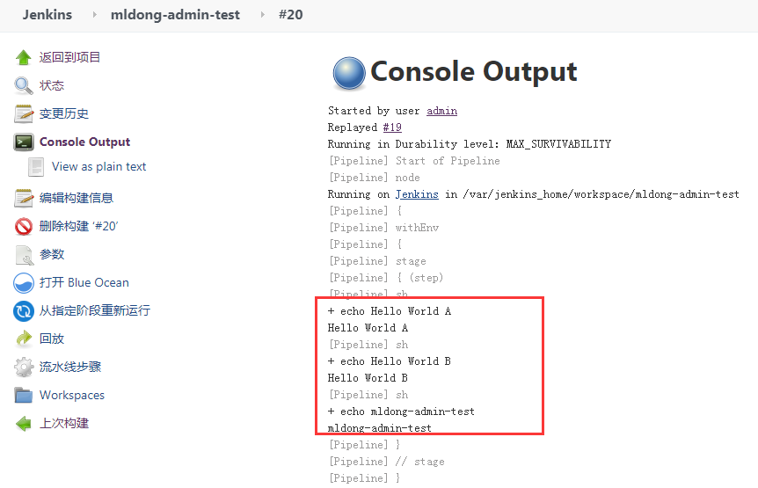The height and width of the screenshot is (488, 758).
Task: Click the green previous-build arrow icon
Action: coord(24,423)
